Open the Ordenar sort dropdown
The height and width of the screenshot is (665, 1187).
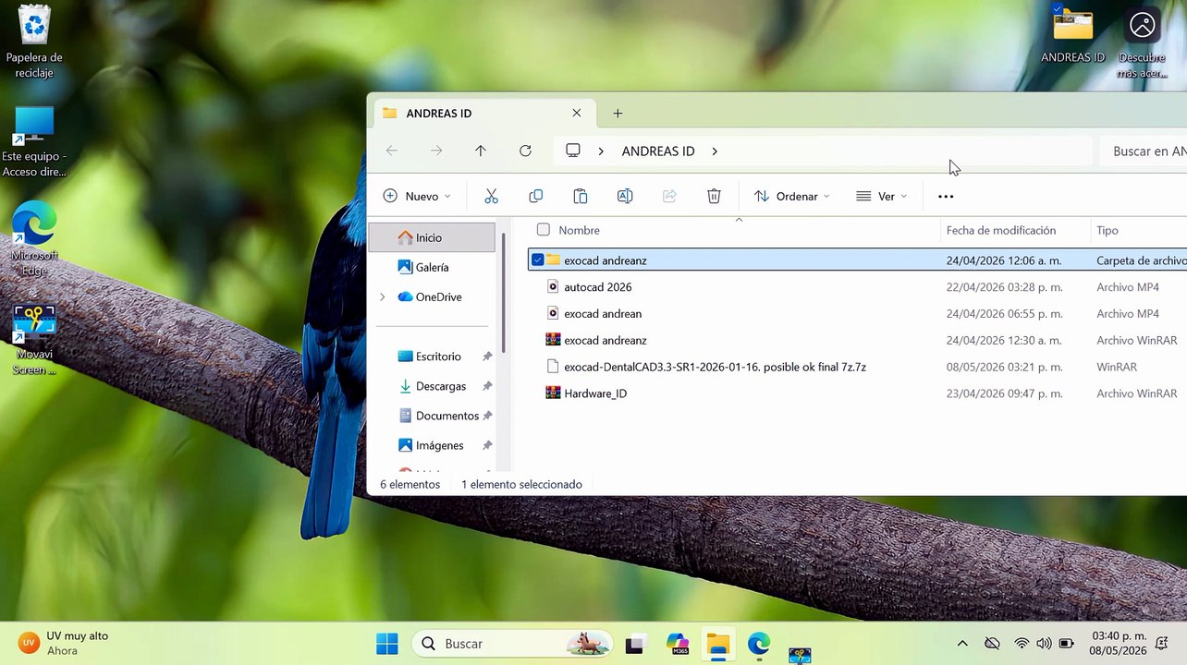point(792,196)
